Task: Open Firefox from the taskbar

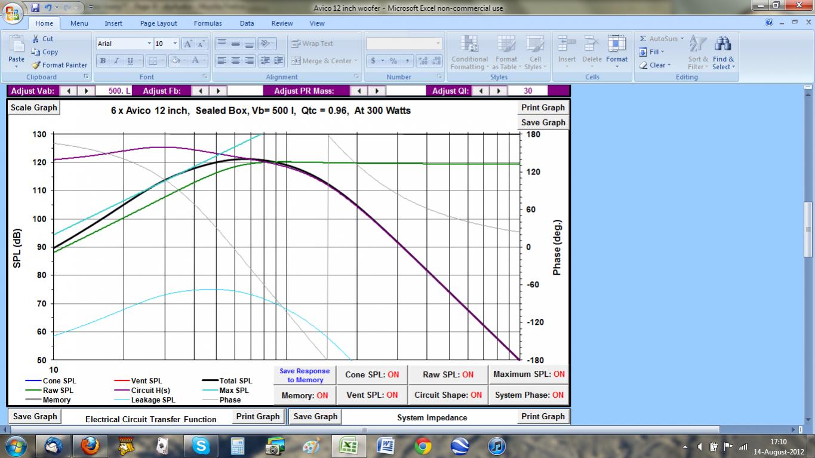Action: [90, 445]
